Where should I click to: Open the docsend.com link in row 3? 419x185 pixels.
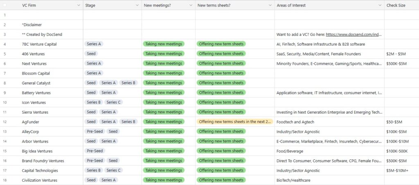[x=354, y=34]
